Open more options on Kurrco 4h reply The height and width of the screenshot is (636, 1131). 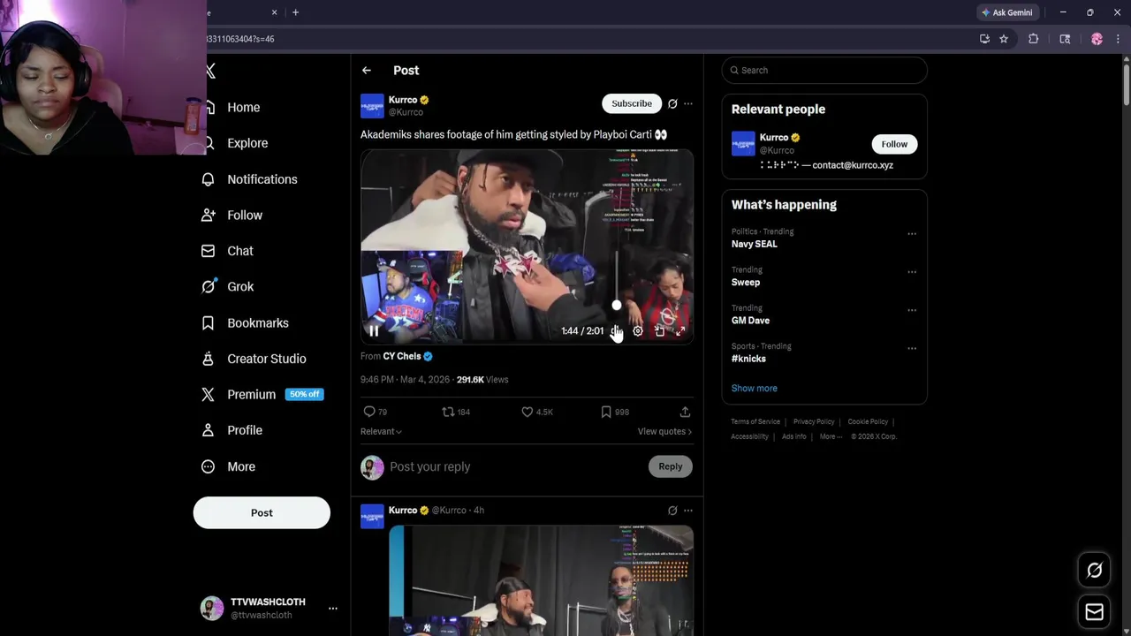(688, 511)
